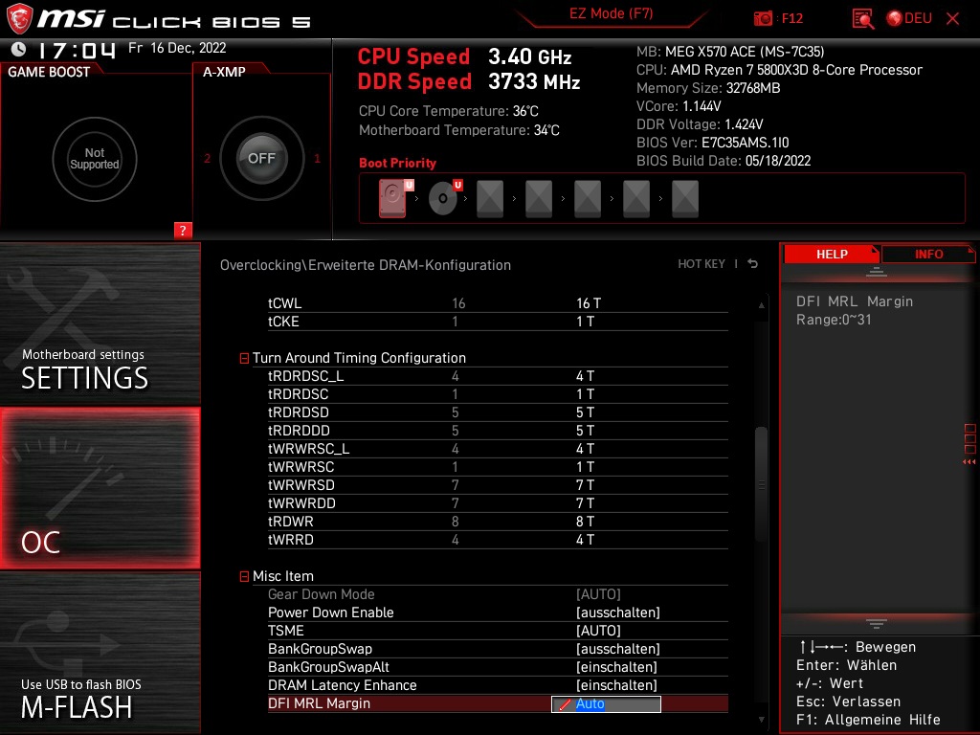Open the Gear Down Mode [AUTO] dropdown
980x735 pixels.
(598, 594)
